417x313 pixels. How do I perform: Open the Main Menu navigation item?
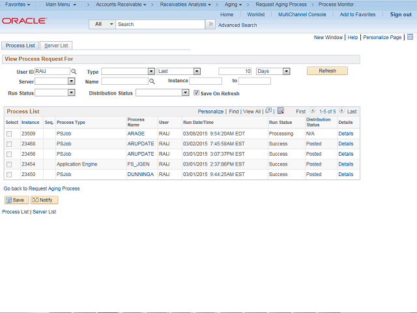pyautogui.click(x=61, y=5)
